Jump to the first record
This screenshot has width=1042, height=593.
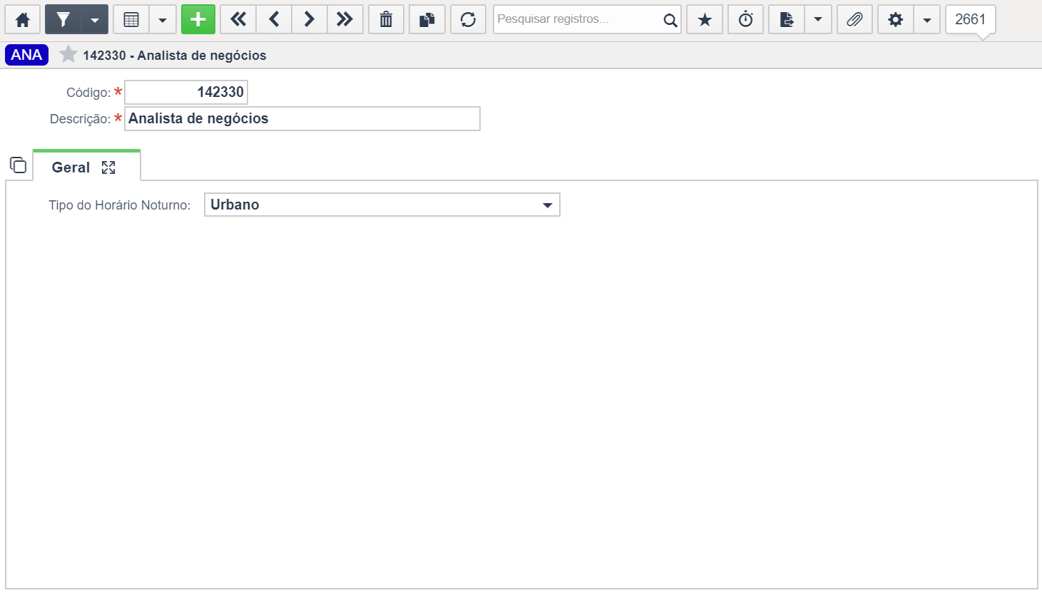(238, 20)
